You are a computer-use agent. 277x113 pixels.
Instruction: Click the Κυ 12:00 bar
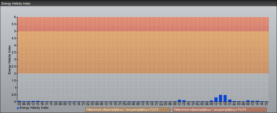[x=216, y=99]
